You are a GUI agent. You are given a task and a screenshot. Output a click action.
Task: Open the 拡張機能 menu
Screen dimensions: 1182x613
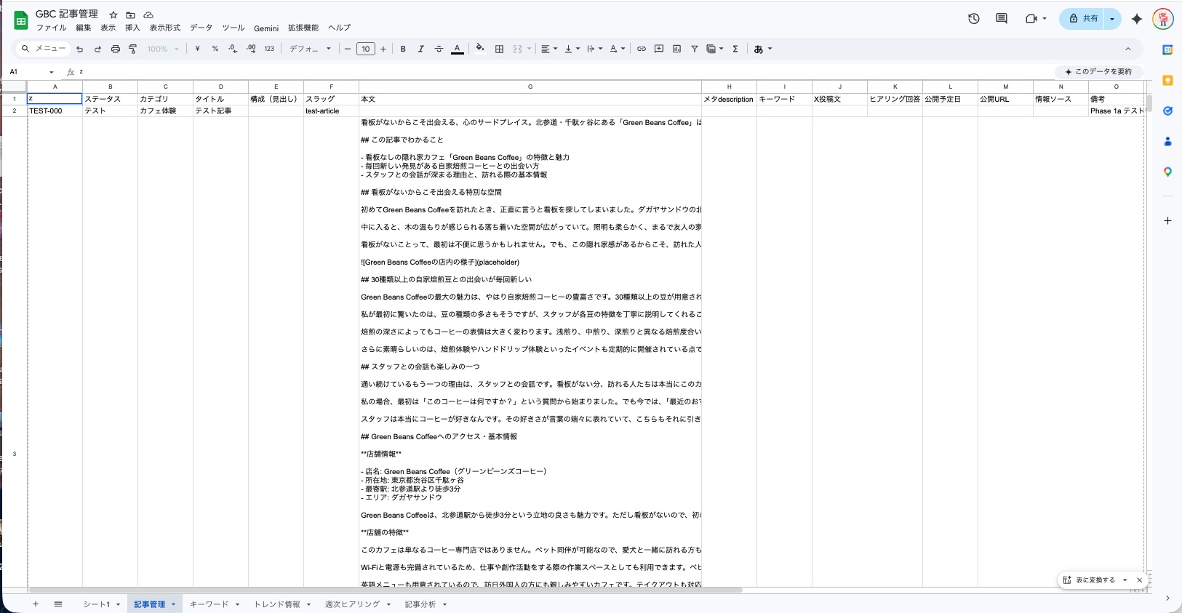(x=303, y=28)
